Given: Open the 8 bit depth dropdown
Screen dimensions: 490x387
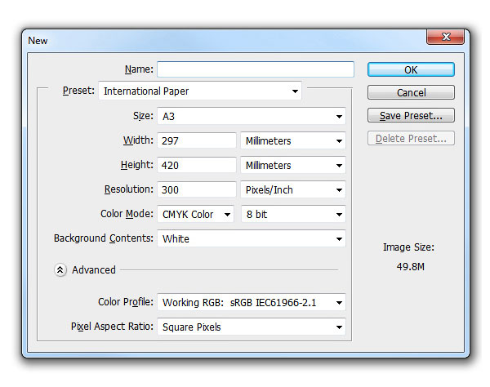Looking at the screenshot, I should coord(293,214).
